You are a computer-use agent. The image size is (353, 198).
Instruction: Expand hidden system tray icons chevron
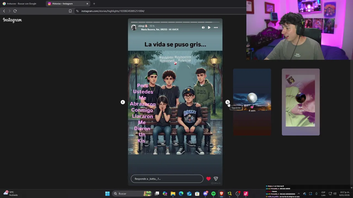[x=298, y=194]
